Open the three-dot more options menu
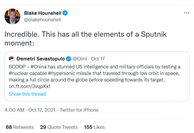 point(186,13)
